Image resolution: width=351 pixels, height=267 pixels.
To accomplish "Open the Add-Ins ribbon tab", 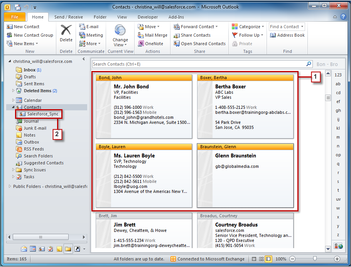I will tap(176, 17).
